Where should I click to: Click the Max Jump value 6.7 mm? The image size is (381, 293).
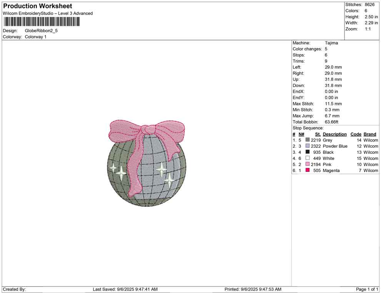(x=332, y=116)
